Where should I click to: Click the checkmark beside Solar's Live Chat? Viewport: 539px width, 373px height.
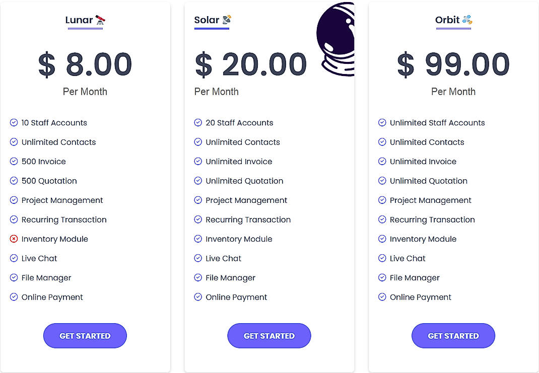pos(197,258)
